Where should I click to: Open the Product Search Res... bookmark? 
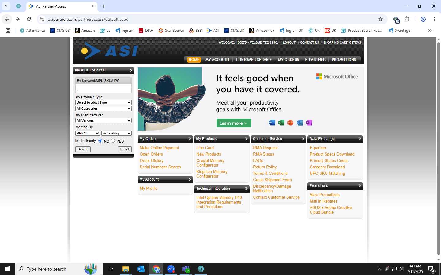tap(362, 31)
